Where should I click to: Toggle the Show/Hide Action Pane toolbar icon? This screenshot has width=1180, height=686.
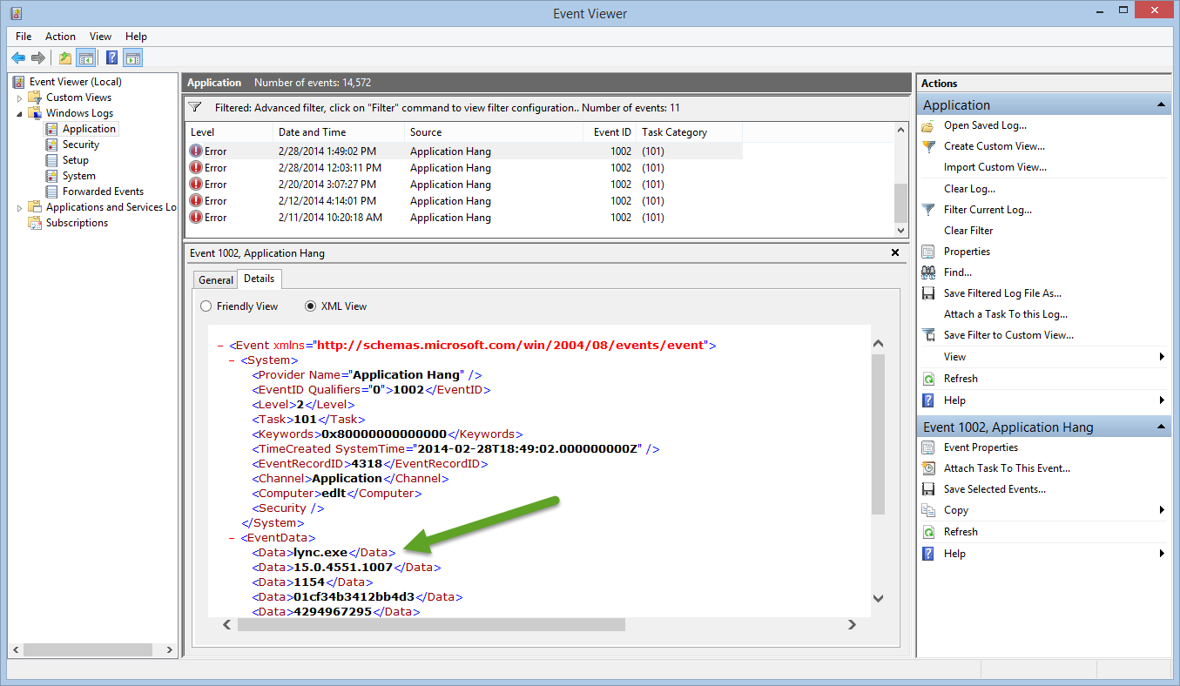pos(132,58)
